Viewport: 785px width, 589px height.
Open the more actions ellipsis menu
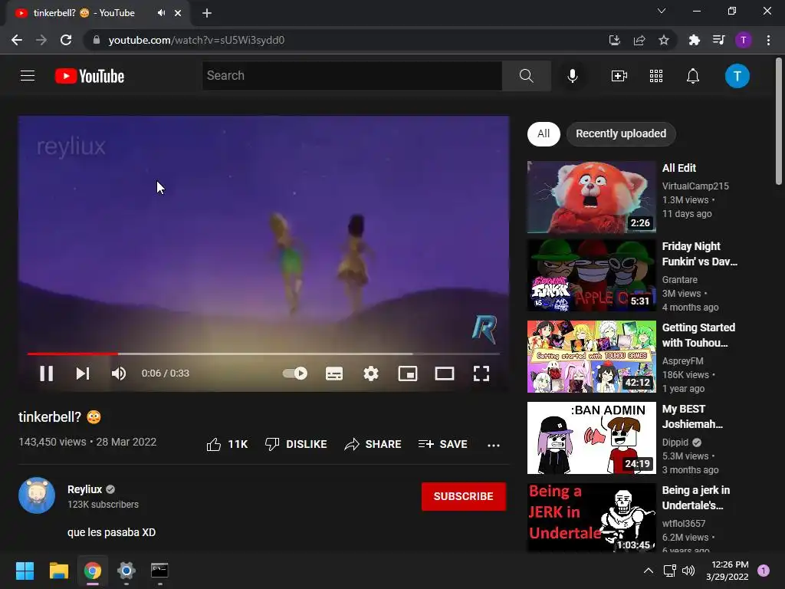tap(494, 445)
